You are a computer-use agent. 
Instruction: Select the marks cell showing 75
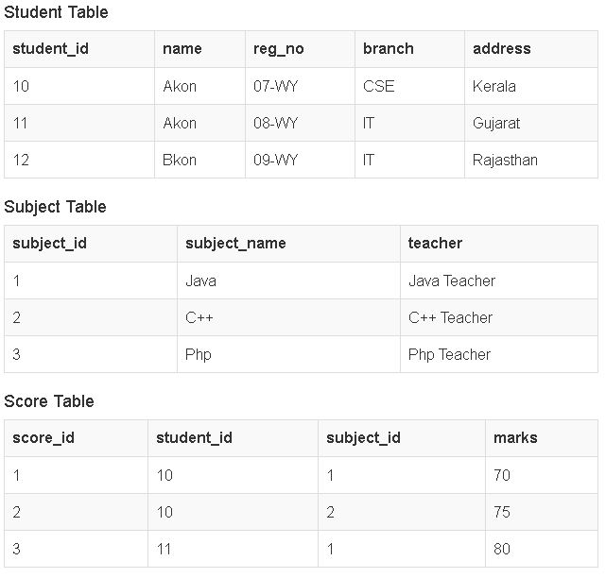click(502, 512)
